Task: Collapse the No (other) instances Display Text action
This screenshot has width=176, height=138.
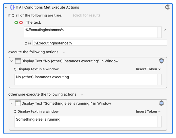Action: 12,61
